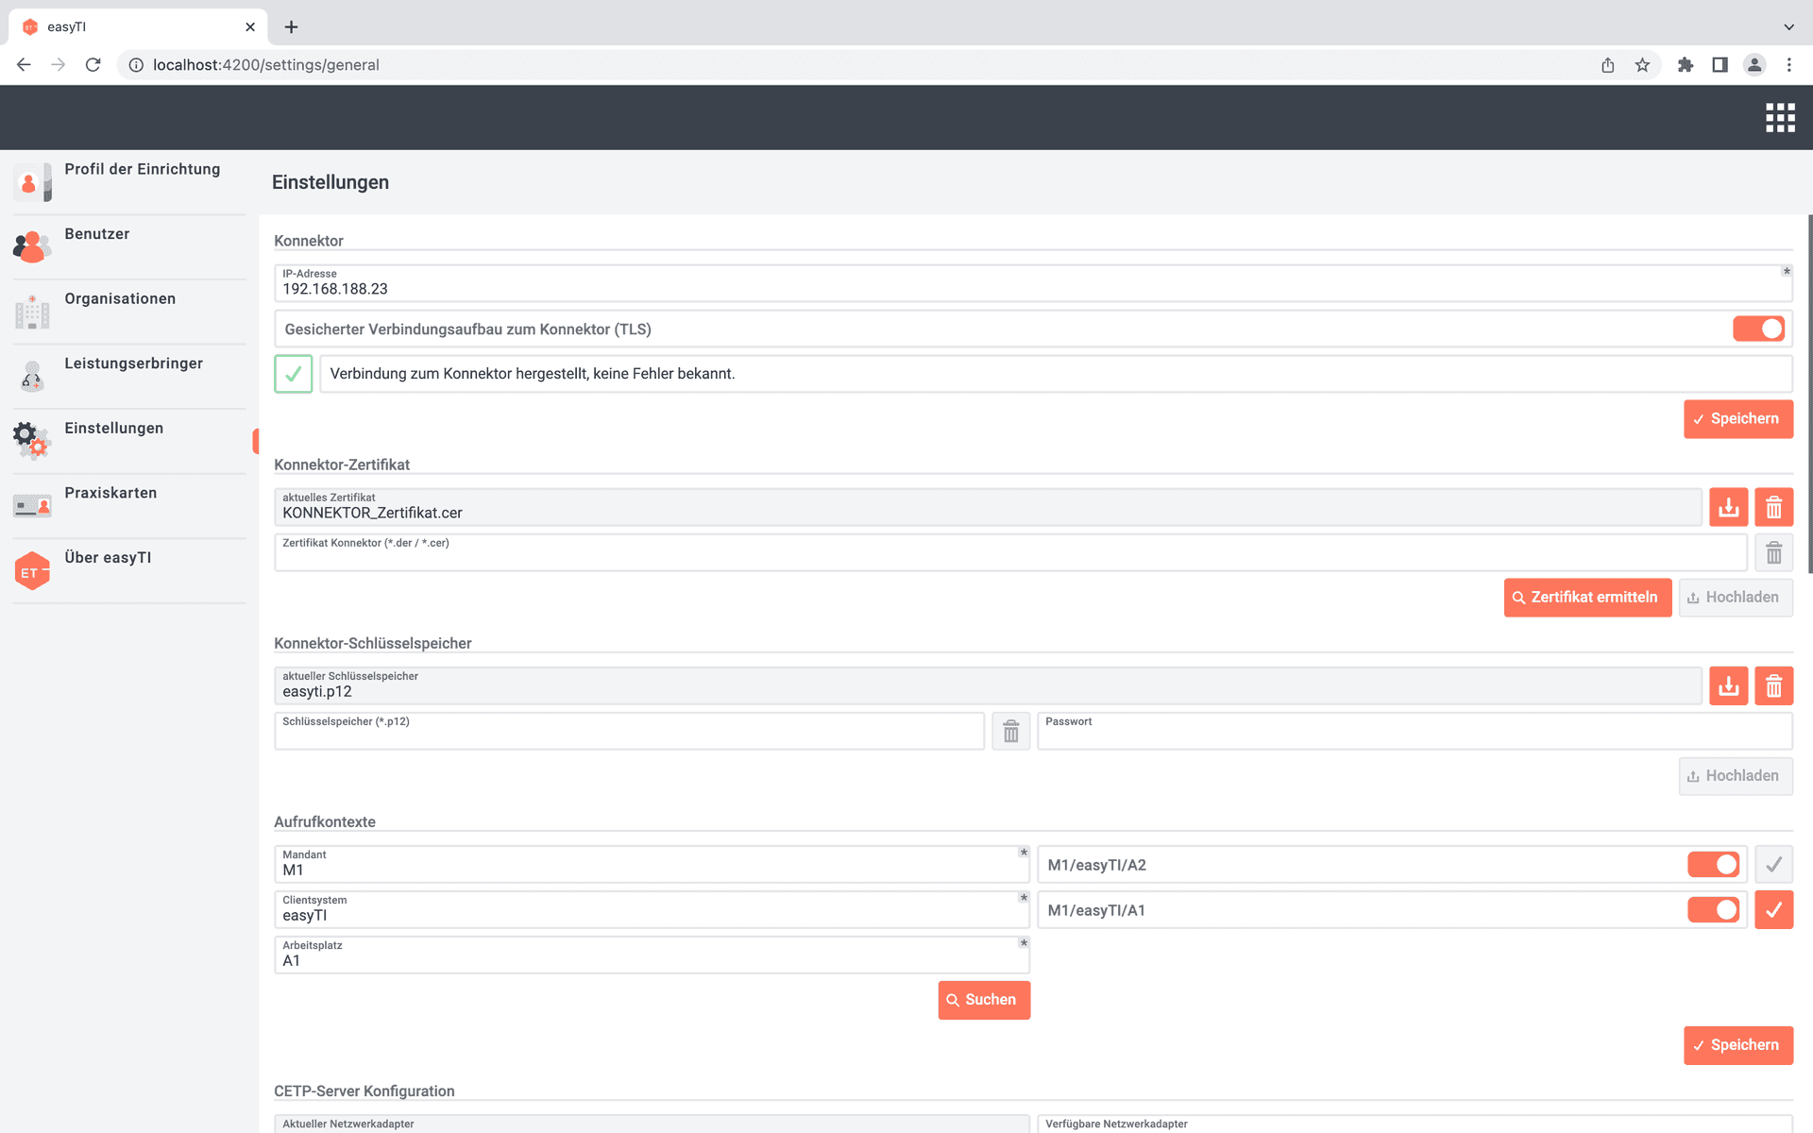Viewport: 1813px width, 1133px height.
Task: Open the Chrome tab search dropdown arrow
Action: [1788, 26]
